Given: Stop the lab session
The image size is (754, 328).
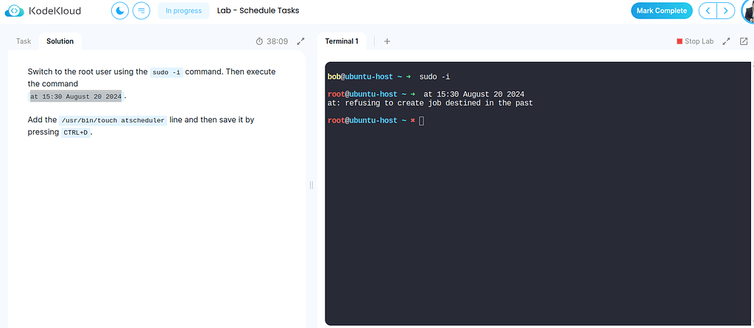Looking at the screenshot, I should [695, 41].
